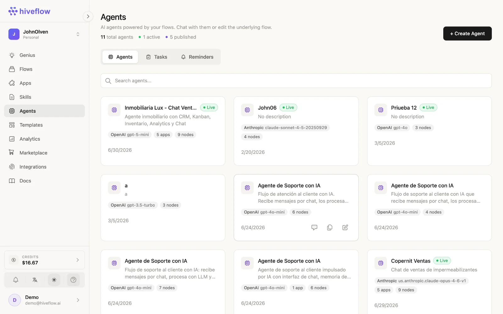Select the Agents sidebar item

click(44, 111)
